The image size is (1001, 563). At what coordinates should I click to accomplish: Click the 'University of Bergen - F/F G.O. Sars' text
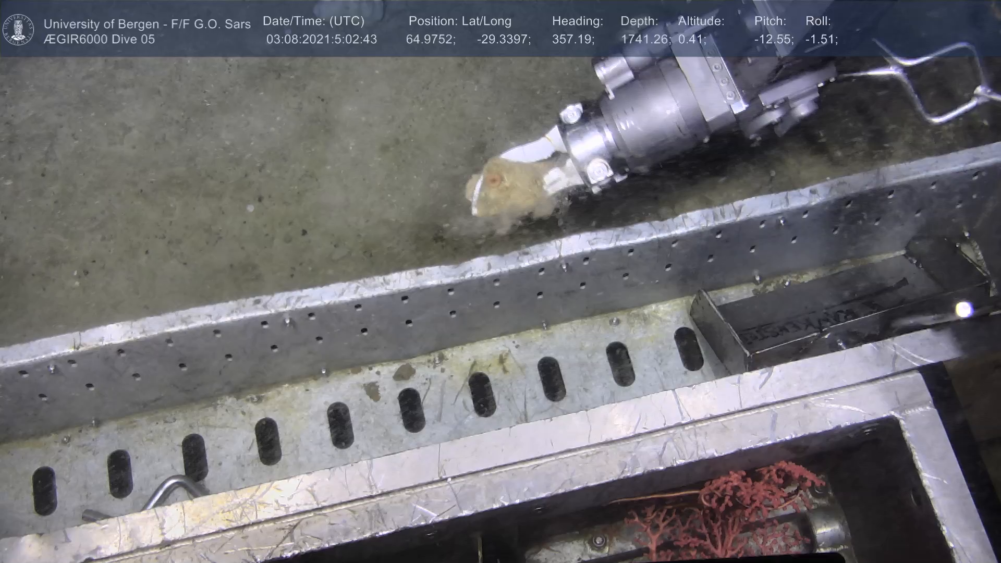pos(147,24)
